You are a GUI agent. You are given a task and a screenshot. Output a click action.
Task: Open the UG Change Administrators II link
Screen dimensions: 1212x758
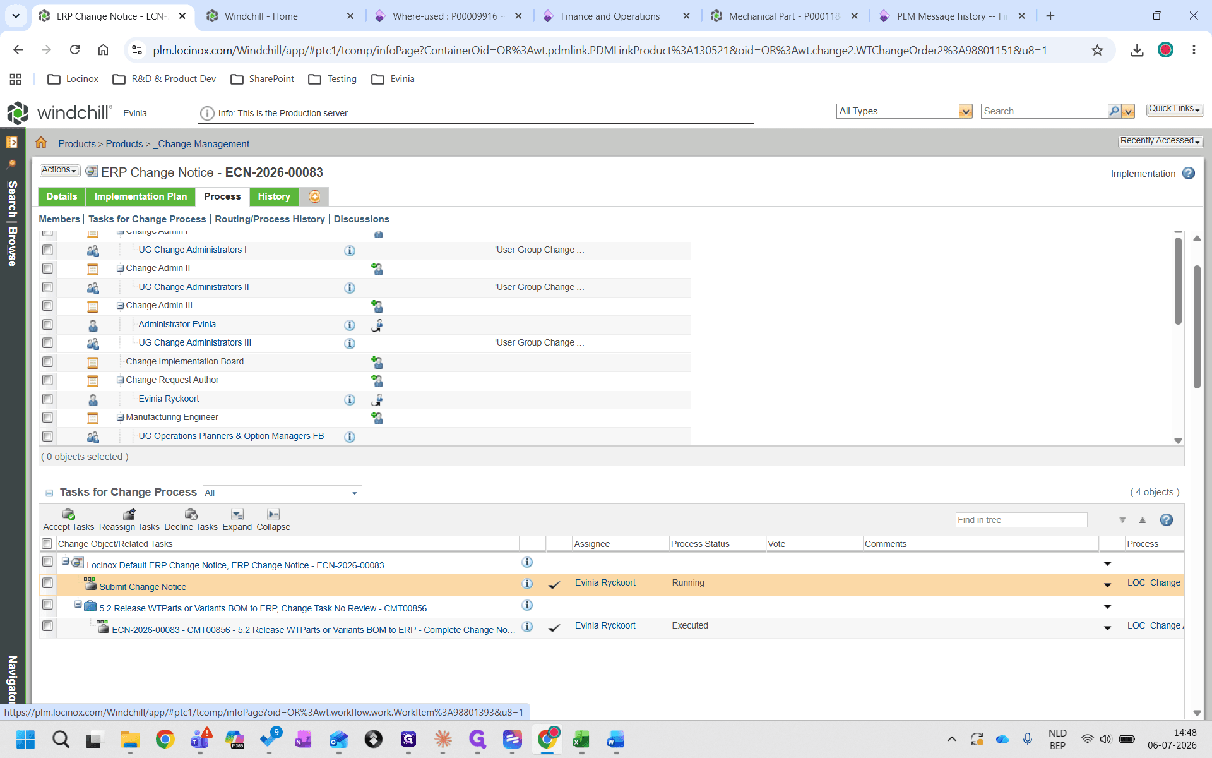tap(194, 287)
